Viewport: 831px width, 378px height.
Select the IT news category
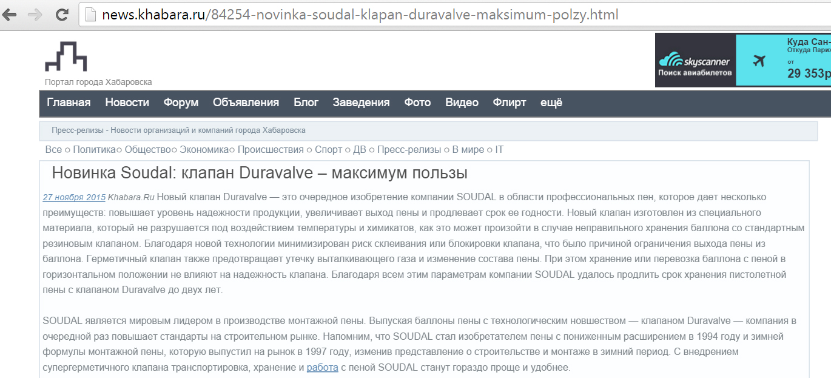pyautogui.click(x=499, y=150)
